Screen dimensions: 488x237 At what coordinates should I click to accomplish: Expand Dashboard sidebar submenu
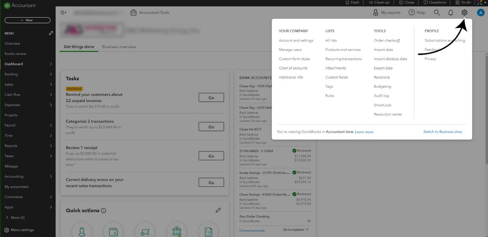pos(51,64)
